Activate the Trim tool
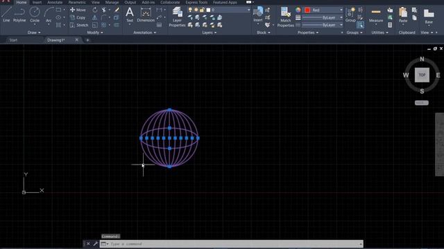This screenshot has width=444, height=249. 104,10
